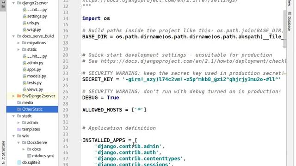Open apps.py file

point(34,70)
